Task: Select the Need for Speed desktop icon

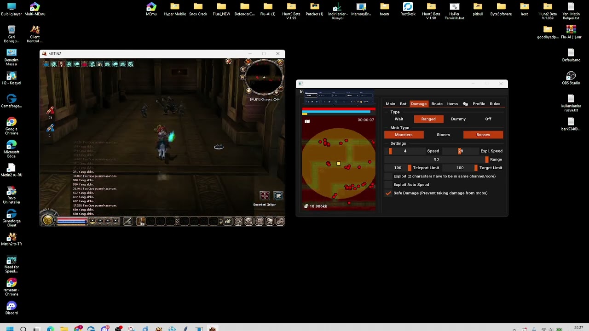Action: (x=12, y=264)
